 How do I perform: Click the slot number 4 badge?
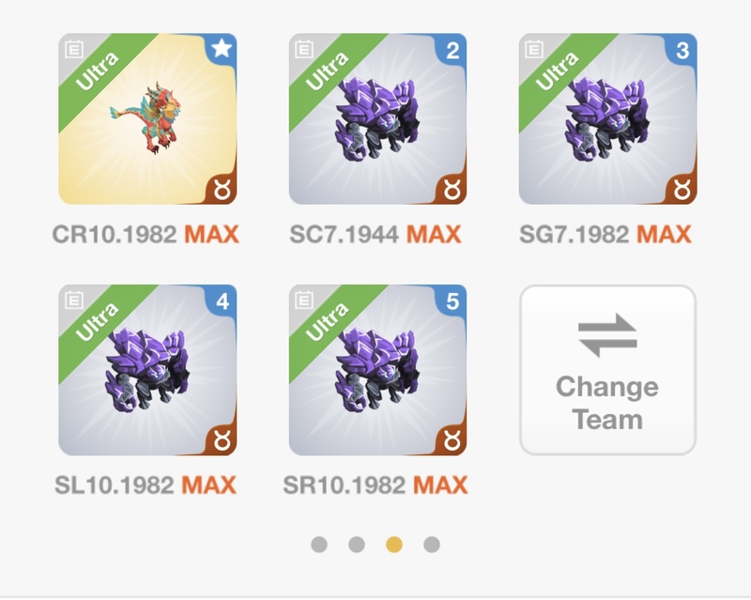(222, 301)
